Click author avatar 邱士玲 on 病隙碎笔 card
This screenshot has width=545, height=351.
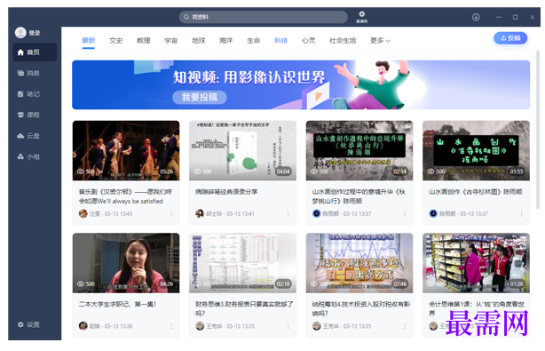pos(200,213)
